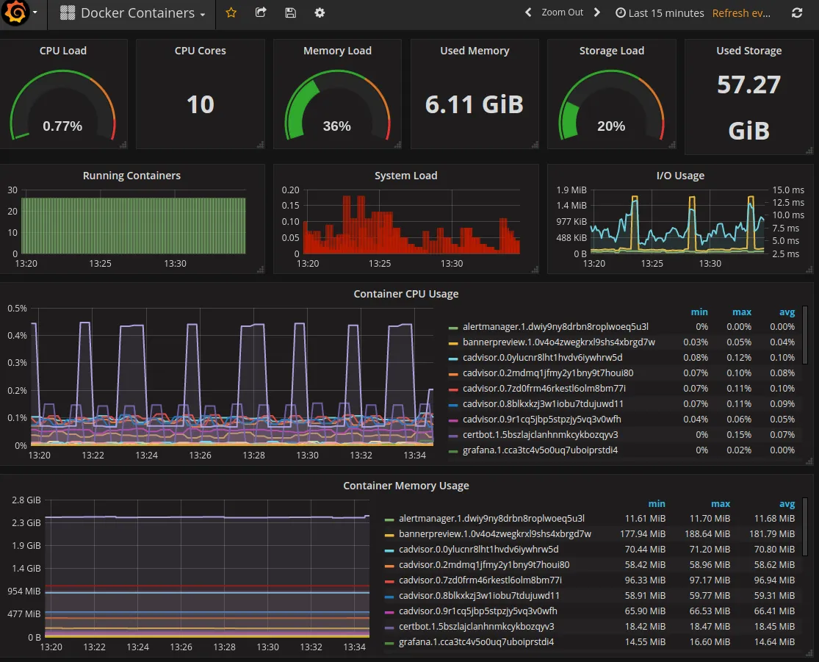Open the Container CPU Usage panel title menu
Image resolution: width=819 pixels, height=662 pixels.
coord(406,294)
